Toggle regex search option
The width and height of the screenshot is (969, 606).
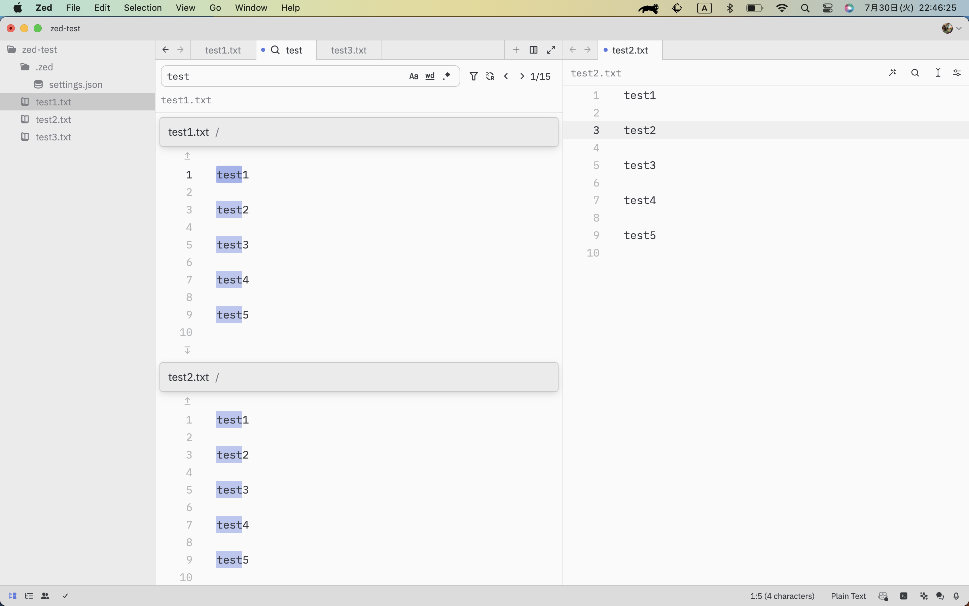coord(446,76)
